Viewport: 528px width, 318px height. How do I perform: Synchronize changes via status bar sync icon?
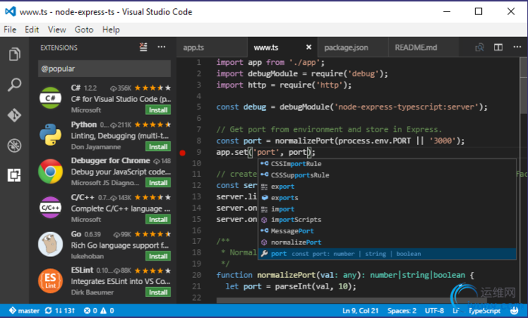(x=48, y=310)
